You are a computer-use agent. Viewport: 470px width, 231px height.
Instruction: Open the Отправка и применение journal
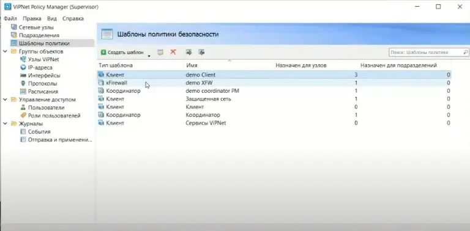coord(60,140)
